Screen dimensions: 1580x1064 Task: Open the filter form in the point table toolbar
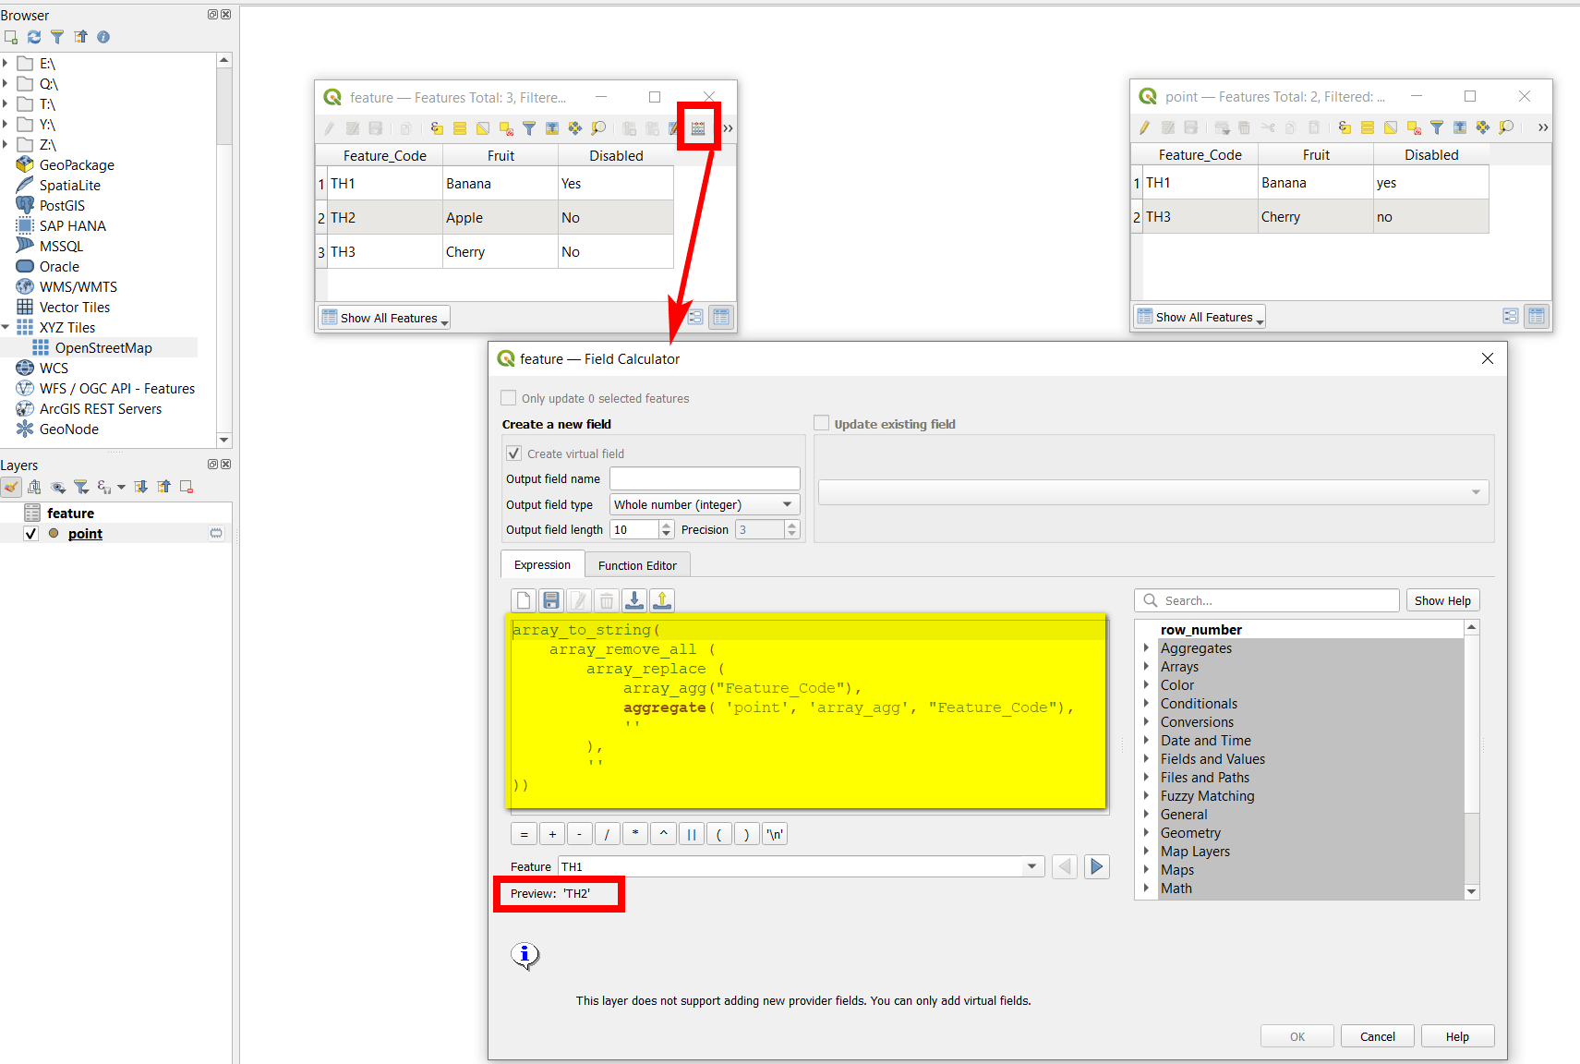tap(1436, 127)
